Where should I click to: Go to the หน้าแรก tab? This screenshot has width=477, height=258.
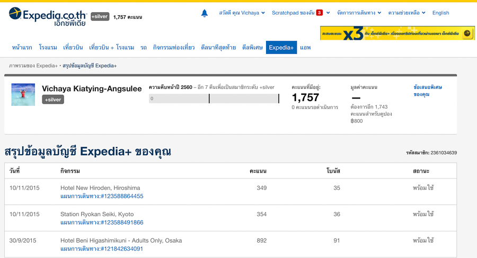[22, 48]
